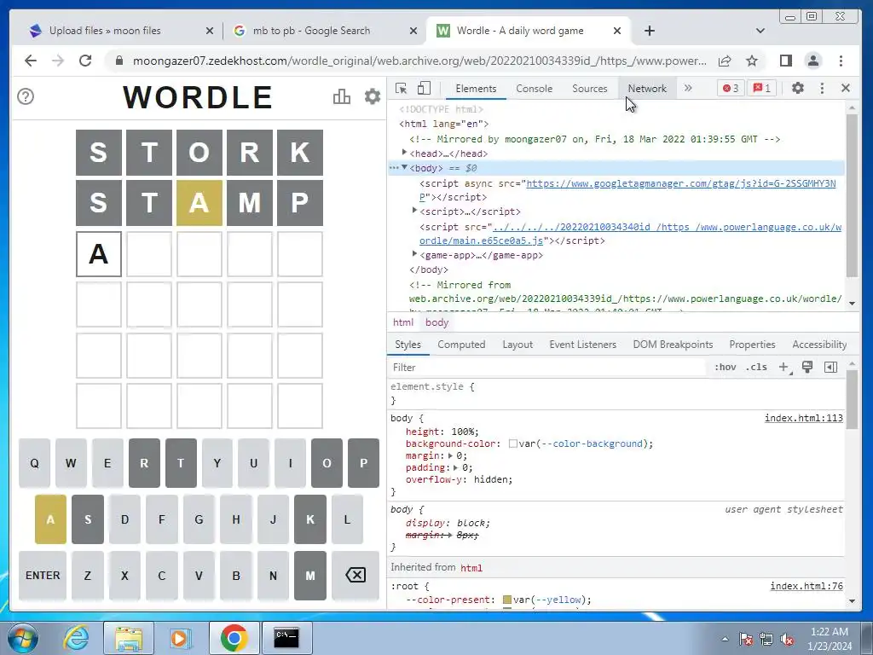Toggle common rendering emulations paintbrush icon
Viewport: 873px width, 655px height.
tap(807, 367)
